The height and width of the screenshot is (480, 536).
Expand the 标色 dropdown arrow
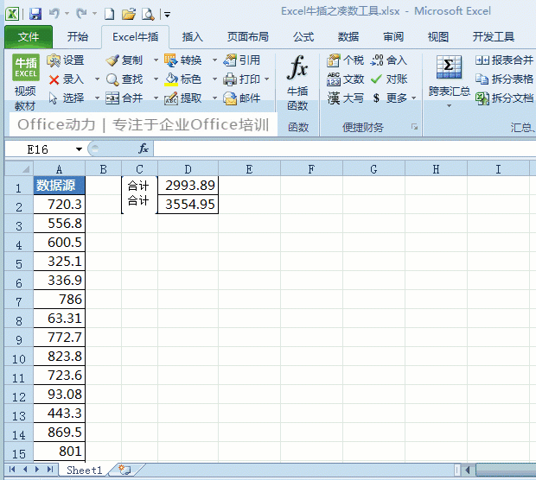pyautogui.click(x=214, y=79)
